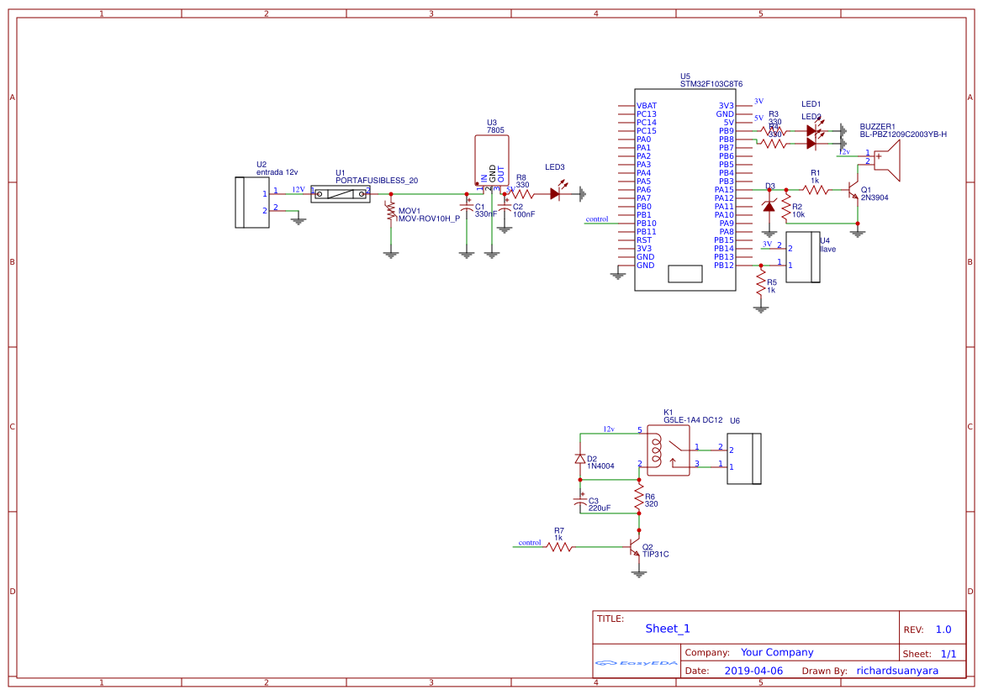This screenshot has height=695, width=983.
Task: Click the G5LE-1A4 relay K1 symbol
Action: coord(669,451)
